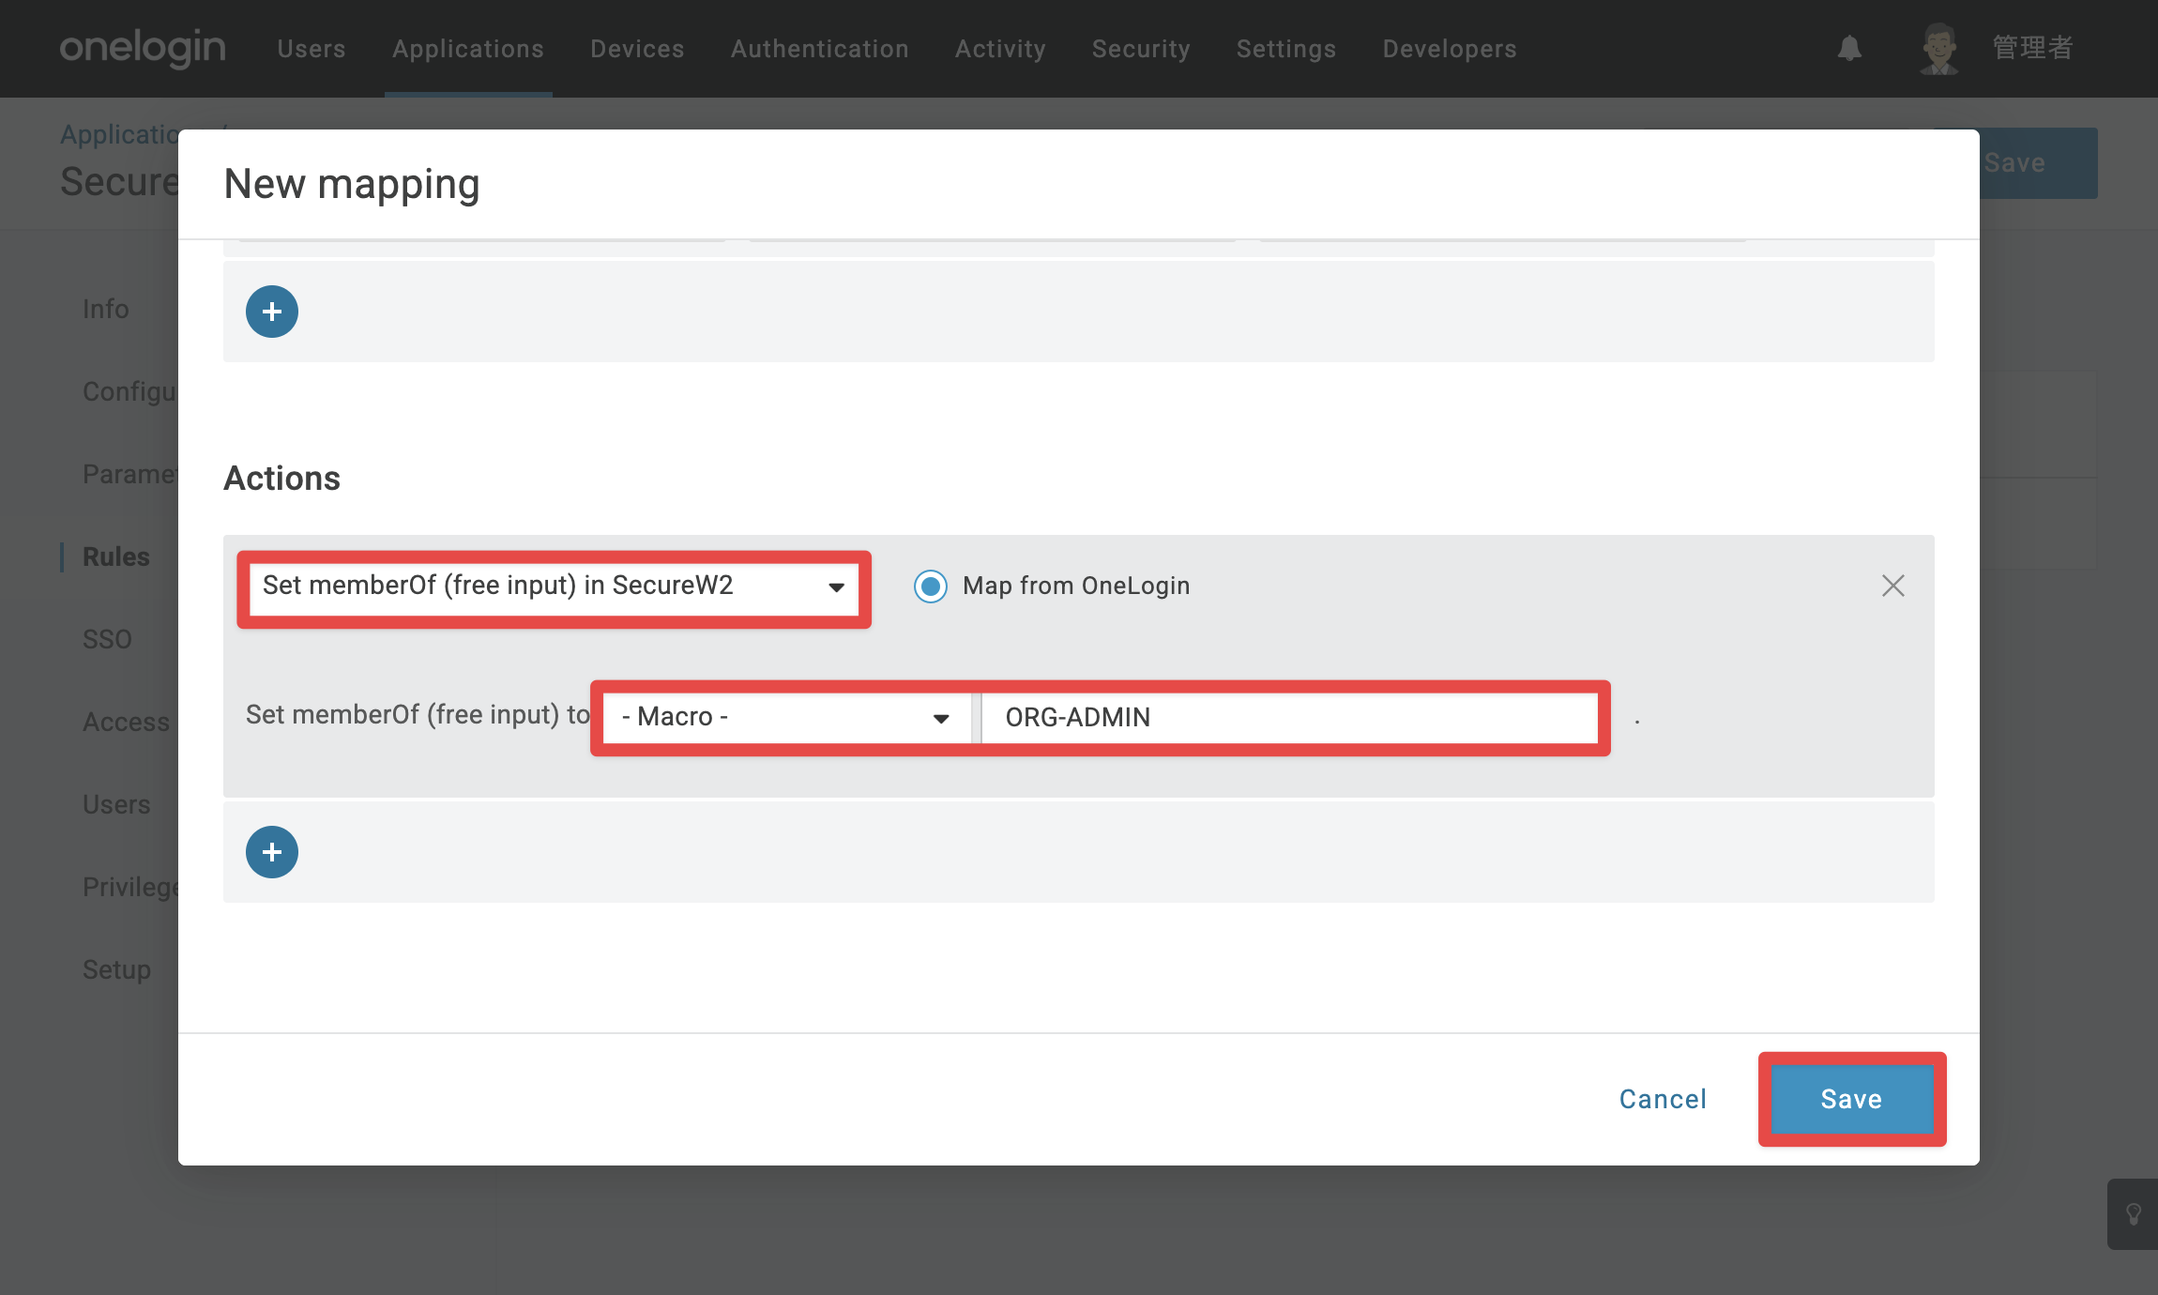Open the Access sidebar tab
The image size is (2158, 1295).
(127, 722)
